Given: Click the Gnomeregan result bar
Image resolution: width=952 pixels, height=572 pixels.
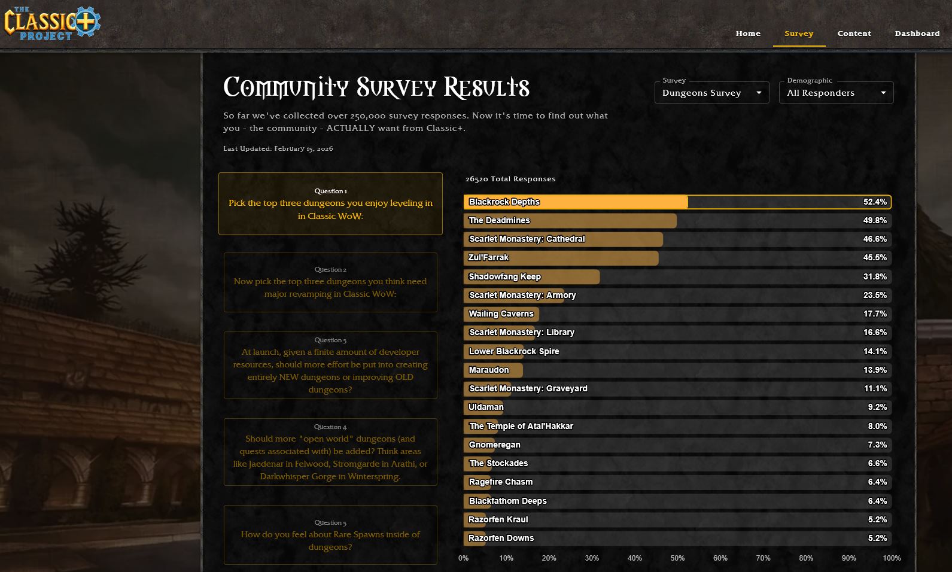Looking at the screenshot, I should [x=677, y=445].
